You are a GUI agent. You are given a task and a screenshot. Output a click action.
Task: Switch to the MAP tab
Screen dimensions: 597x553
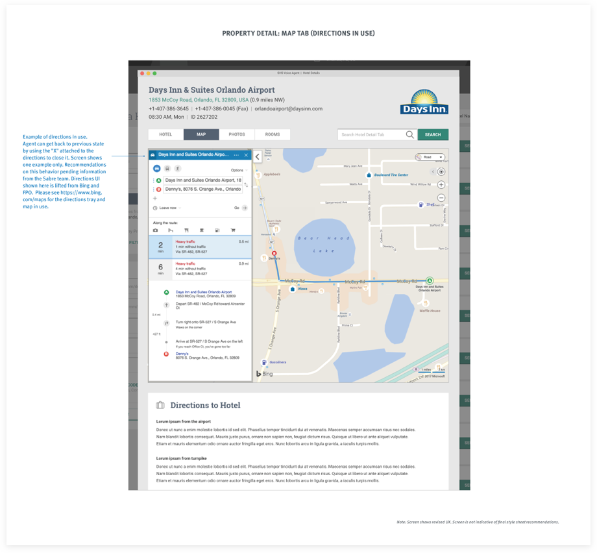[x=201, y=134]
